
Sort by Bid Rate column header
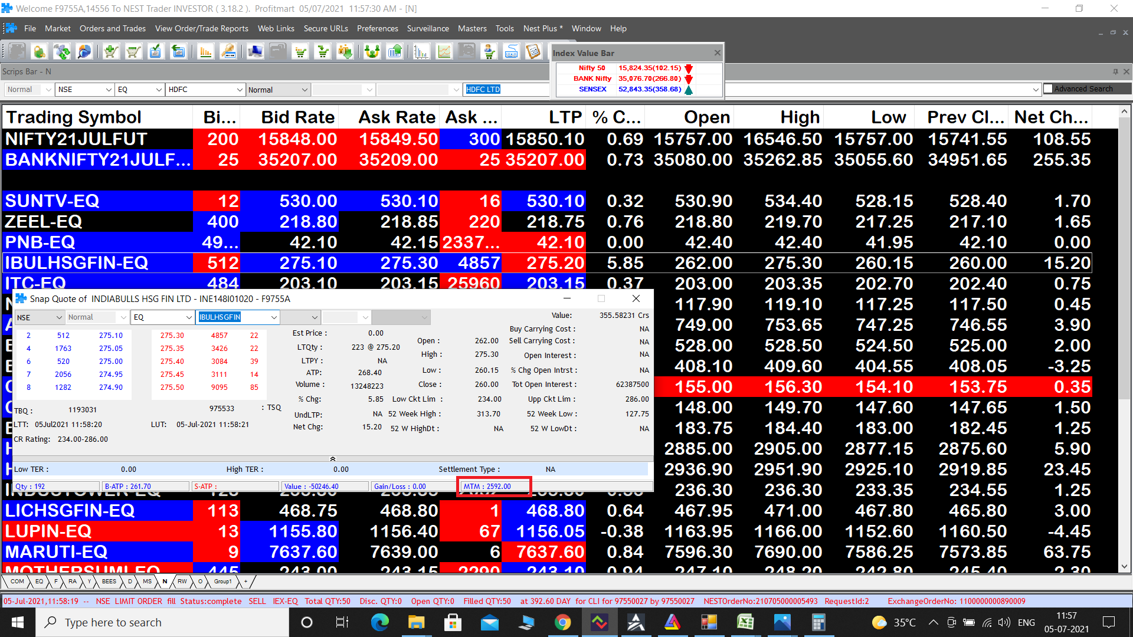tap(290, 117)
